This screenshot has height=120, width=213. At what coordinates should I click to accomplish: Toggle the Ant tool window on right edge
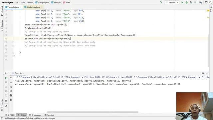211,9
